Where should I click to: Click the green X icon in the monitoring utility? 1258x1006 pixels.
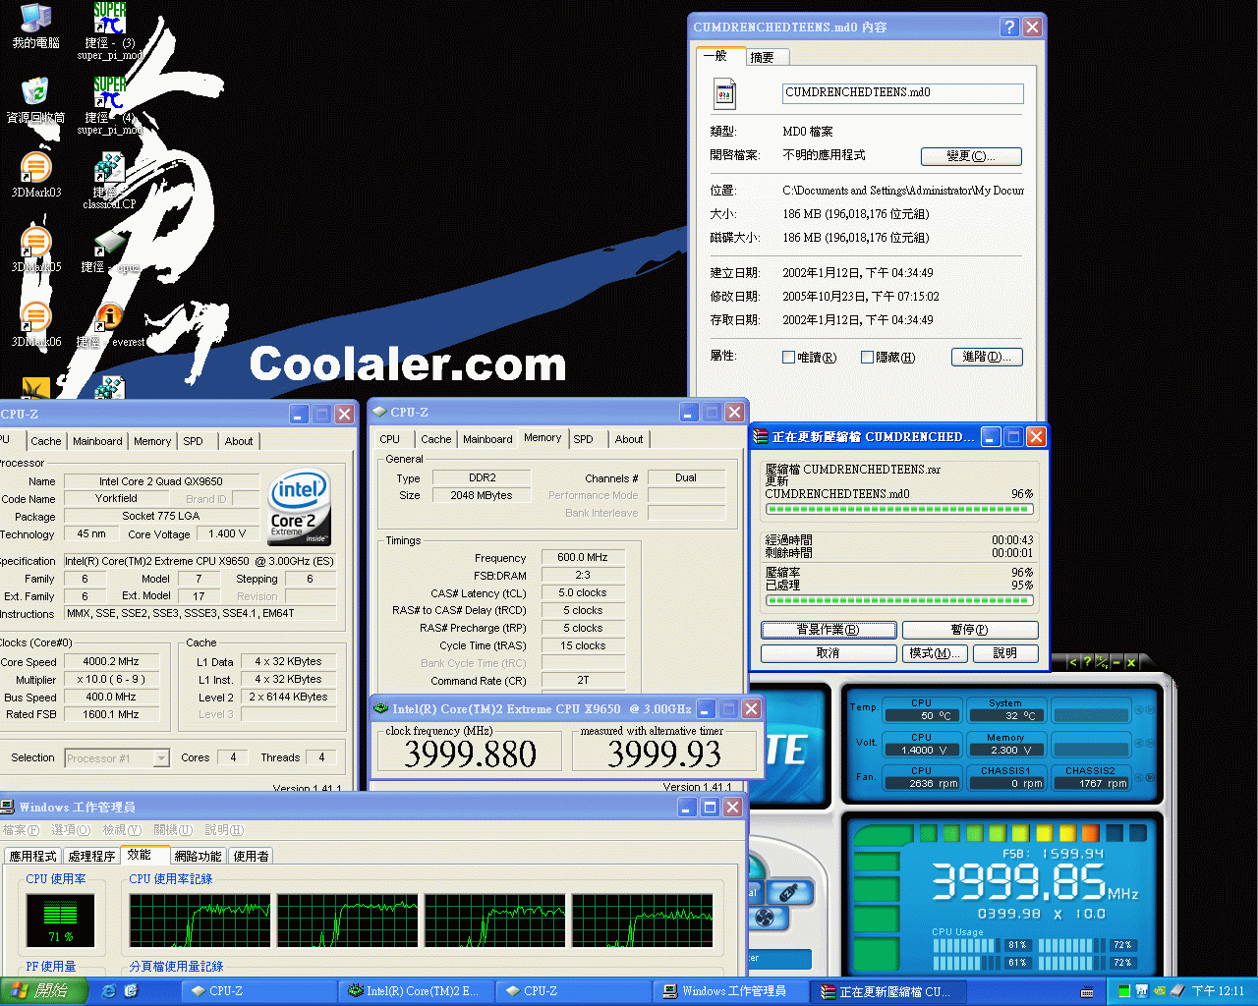tap(1131, 662)
